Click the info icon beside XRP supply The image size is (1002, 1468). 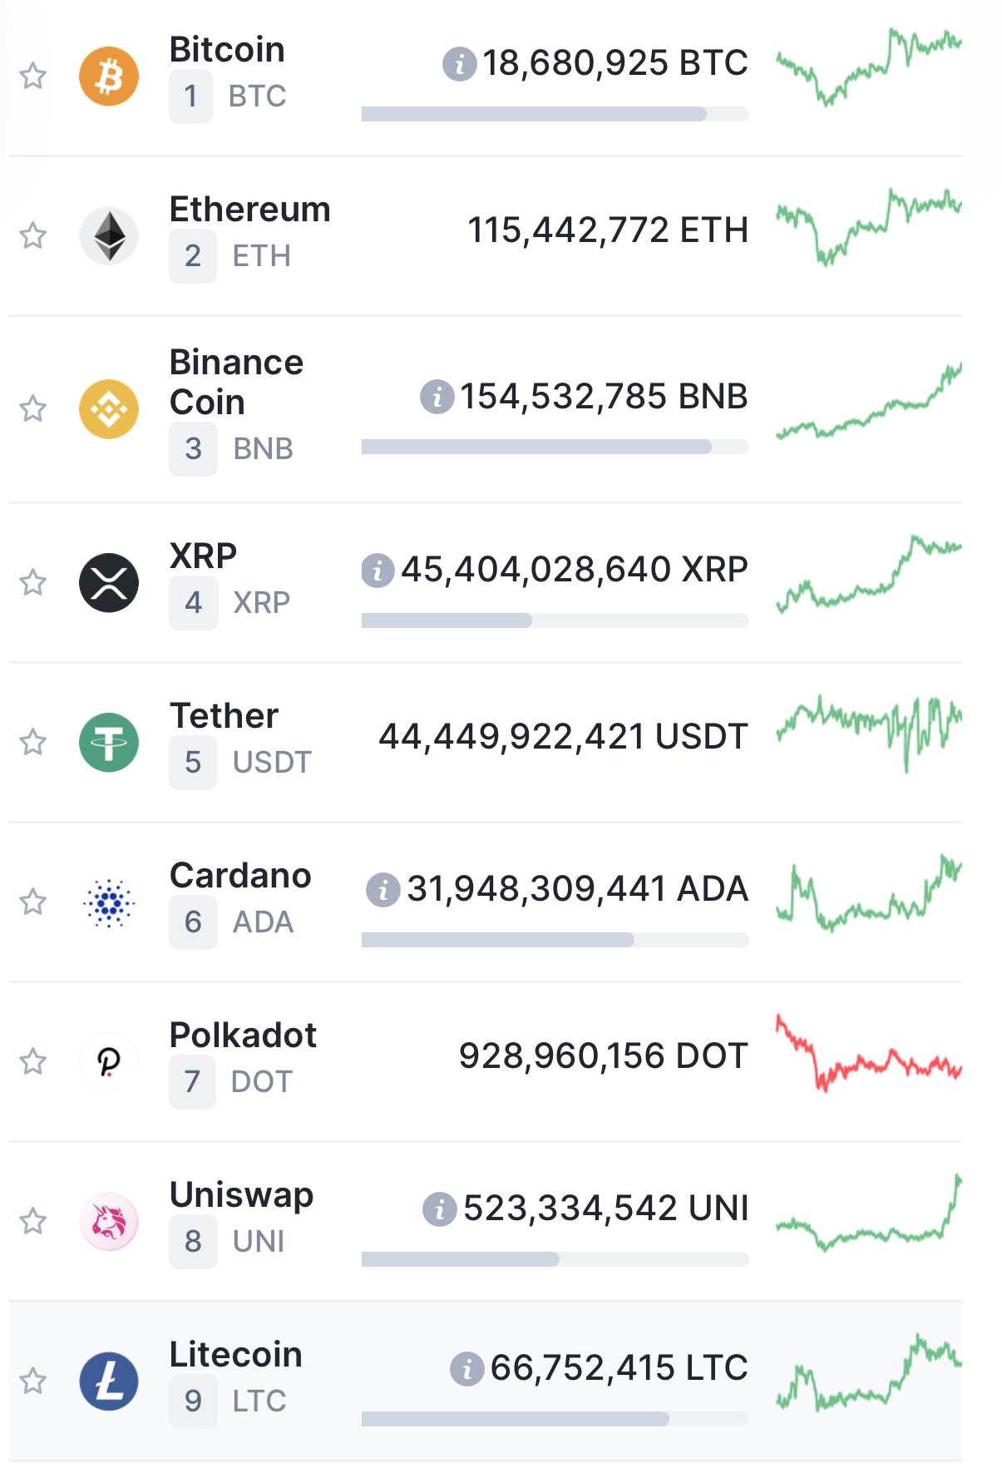[x=378, y=570]
